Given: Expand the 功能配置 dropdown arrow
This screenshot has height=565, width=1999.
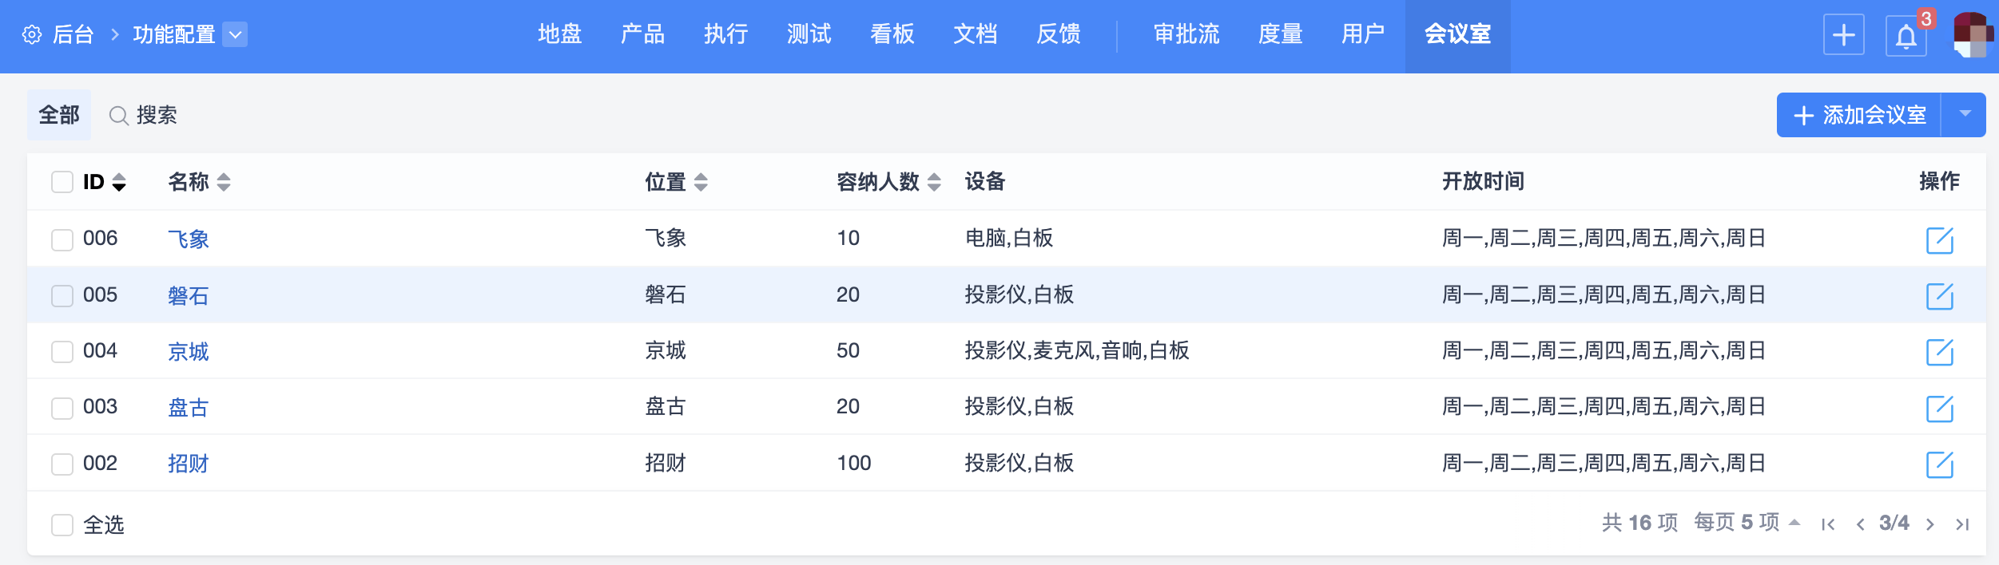Looking at the screenshot, I should (x=235, y=35).
